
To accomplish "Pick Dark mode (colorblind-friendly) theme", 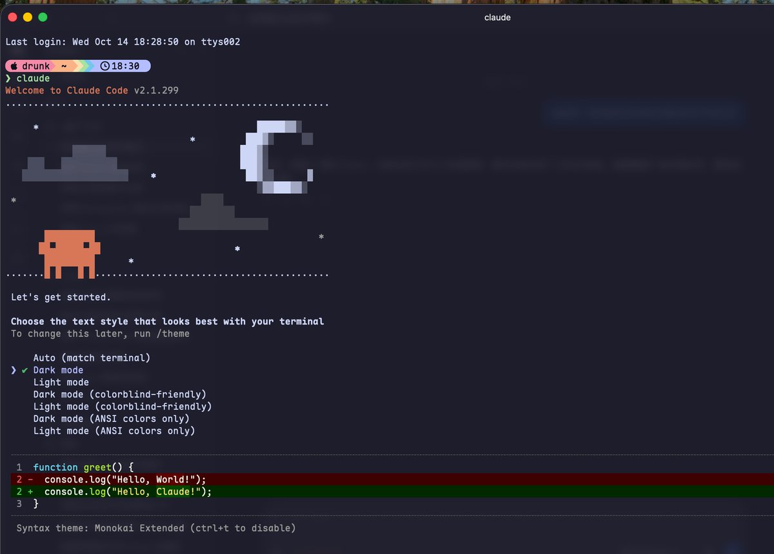I will tap(119, 394).
